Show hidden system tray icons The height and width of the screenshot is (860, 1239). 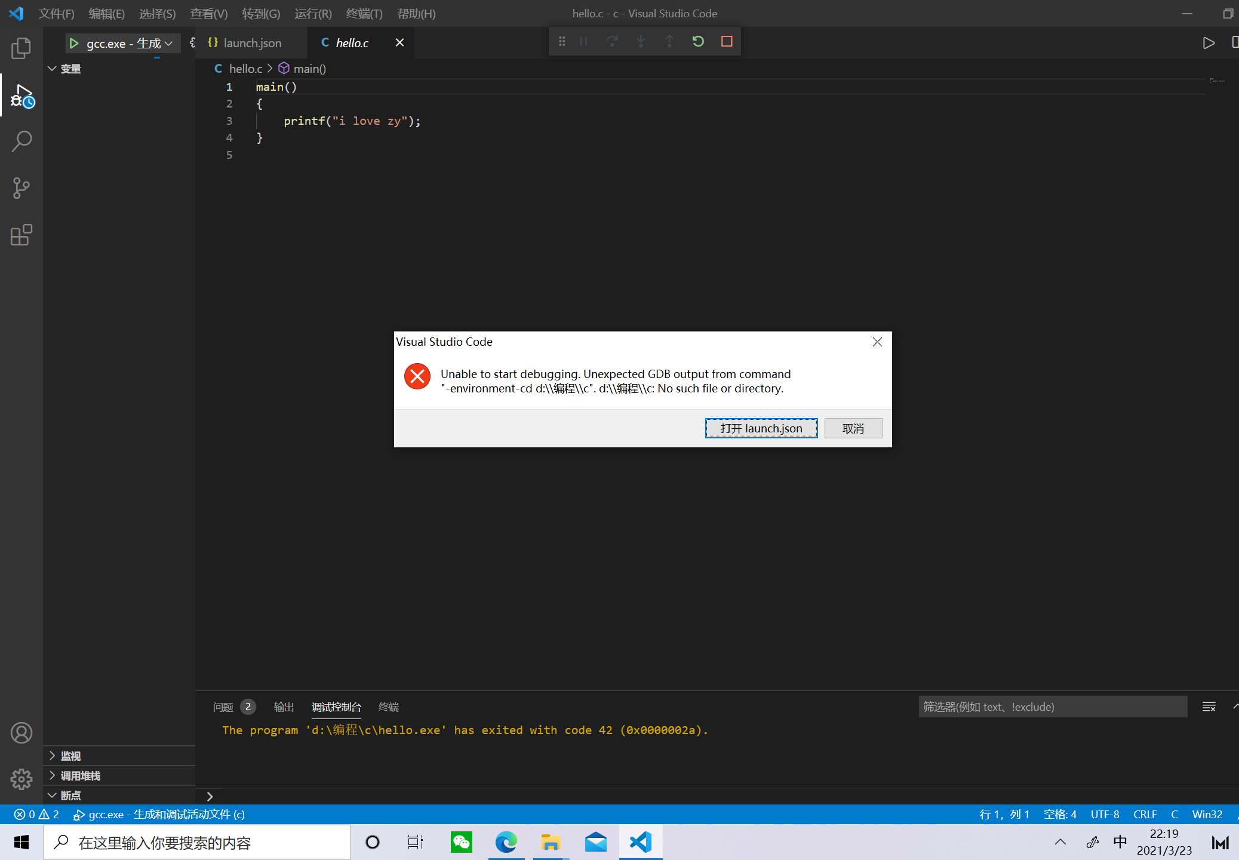click(1060, 843)
